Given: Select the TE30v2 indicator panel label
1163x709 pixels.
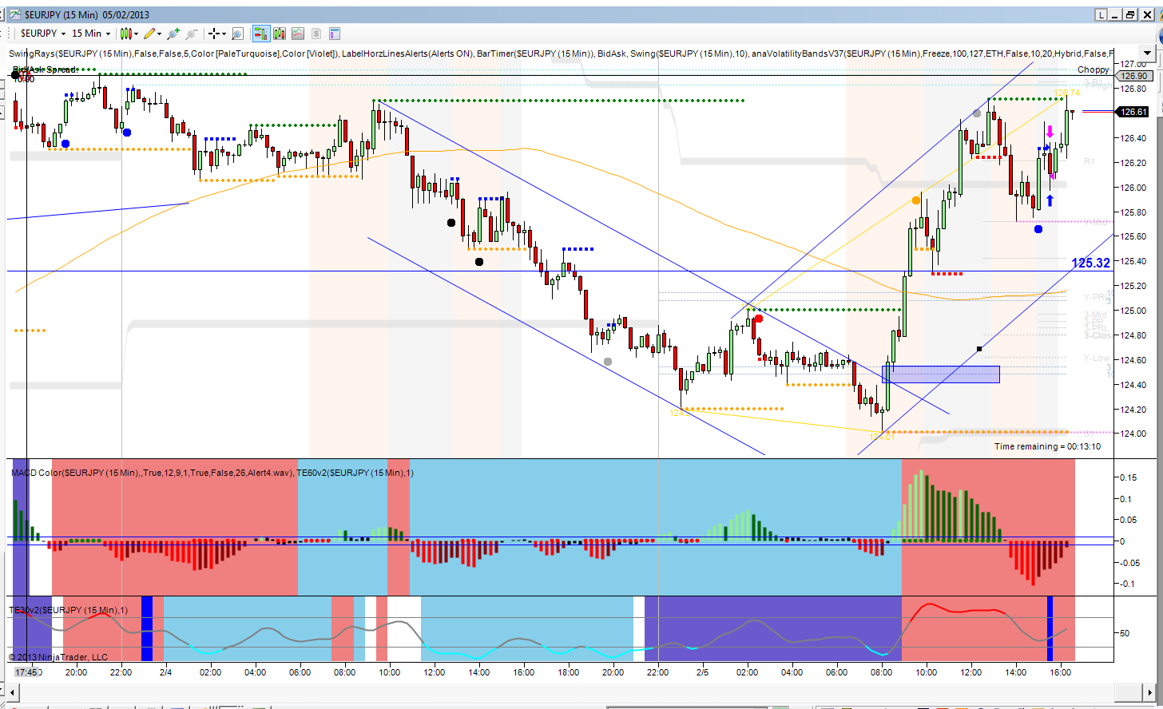Looking at the screenshot, I should click(68, 610).
